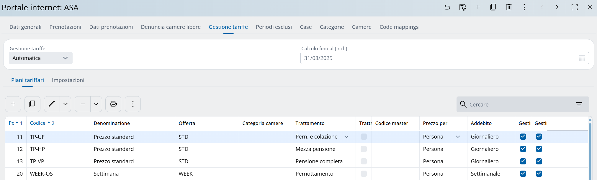
Task: Open Periodi esclusi tab
Action: click(274, 27)
